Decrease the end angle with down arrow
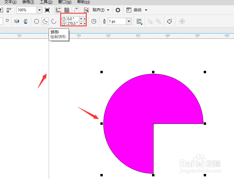 point(81,23)
